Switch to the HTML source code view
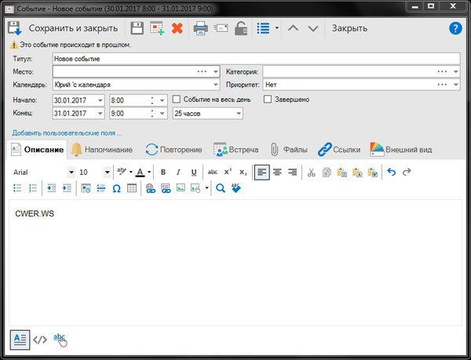Screen dimensions: 471x360 coord(40,340)
